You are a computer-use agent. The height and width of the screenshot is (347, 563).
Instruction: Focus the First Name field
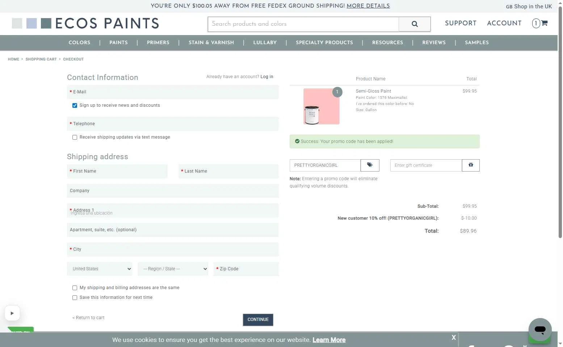117,171
